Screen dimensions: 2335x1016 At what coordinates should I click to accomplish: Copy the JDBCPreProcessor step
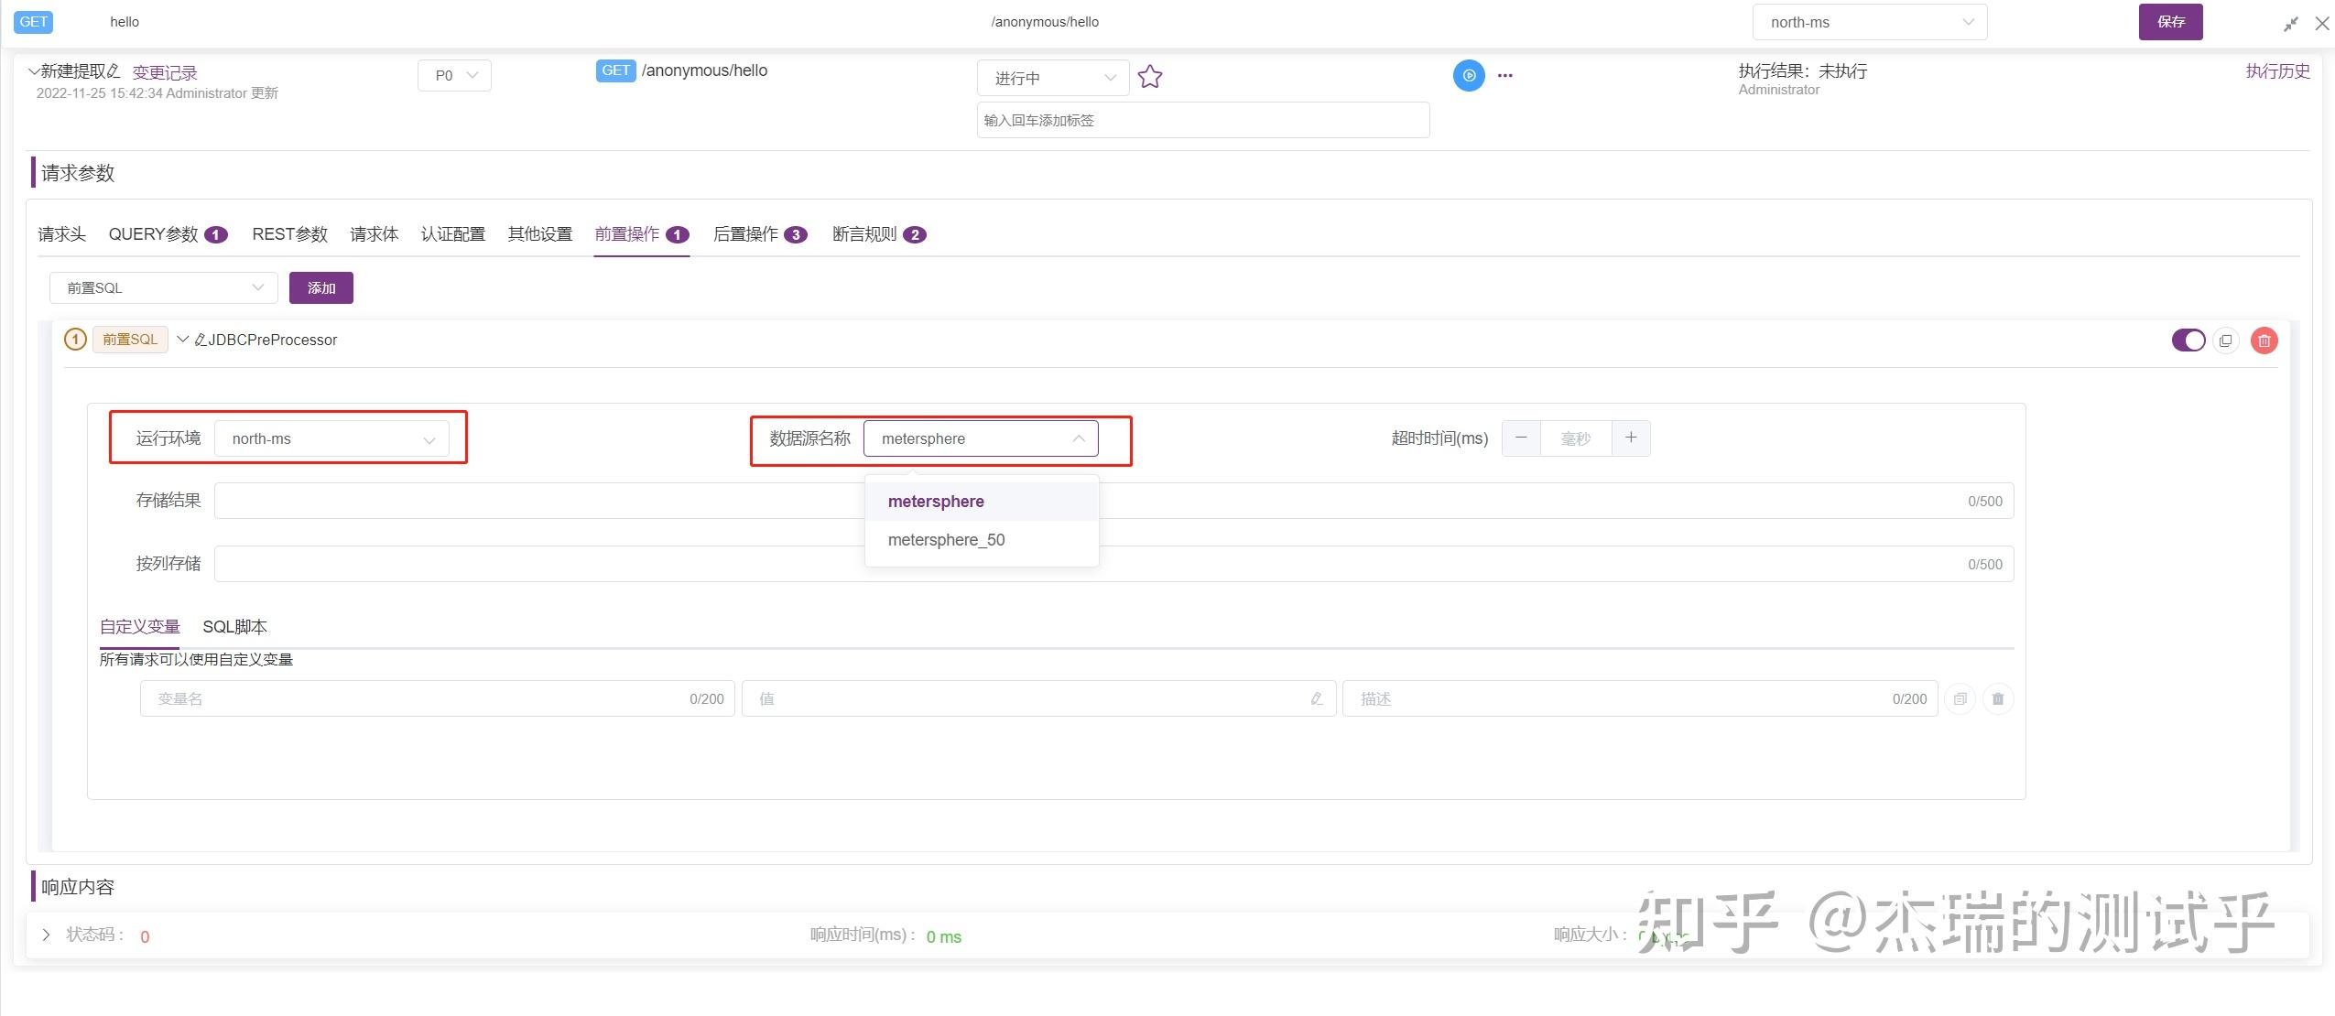point(2225,340)
